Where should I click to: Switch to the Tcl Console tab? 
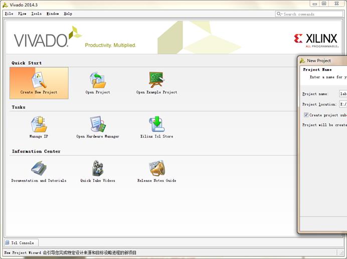click(21, 242)
